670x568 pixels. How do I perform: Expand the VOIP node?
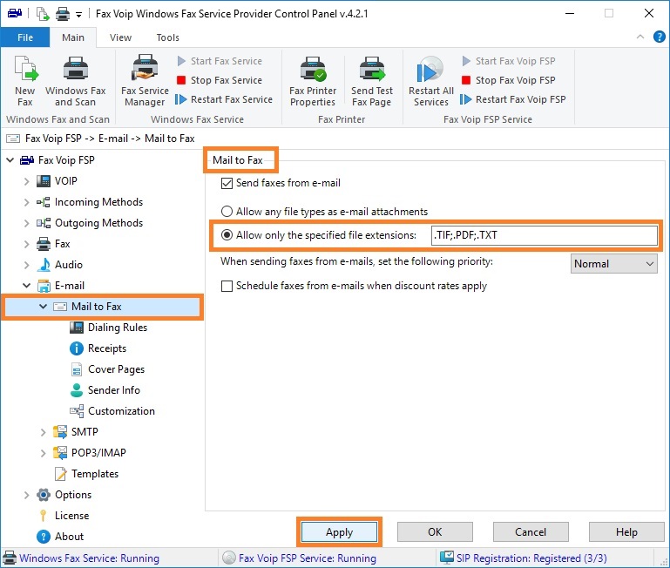pos(26,181)
